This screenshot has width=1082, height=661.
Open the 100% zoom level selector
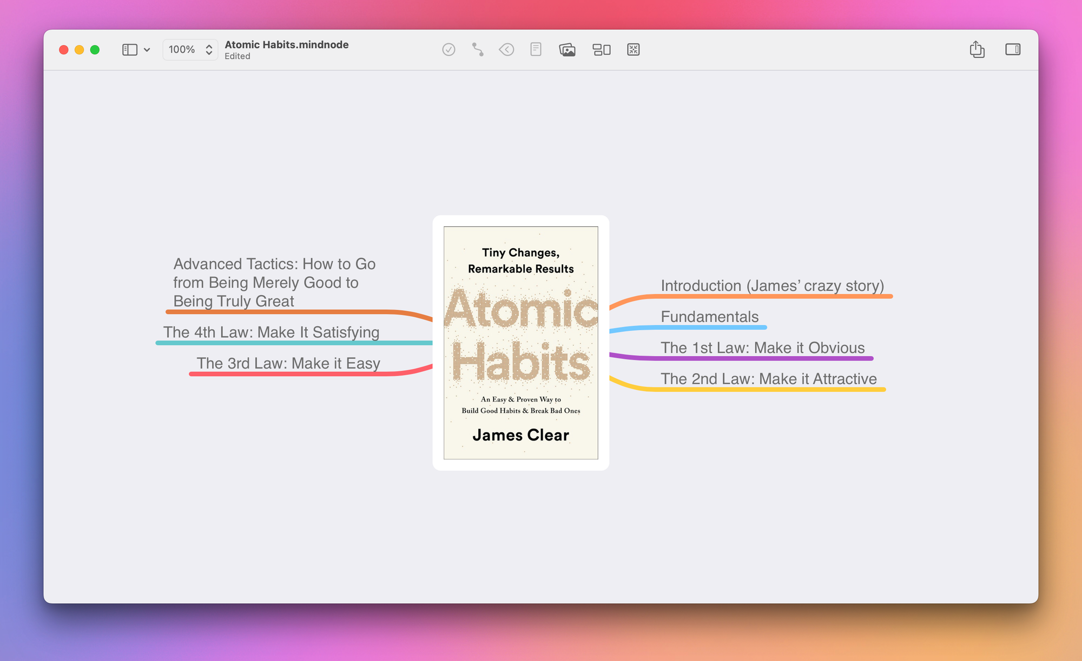[x=190, y=50]
